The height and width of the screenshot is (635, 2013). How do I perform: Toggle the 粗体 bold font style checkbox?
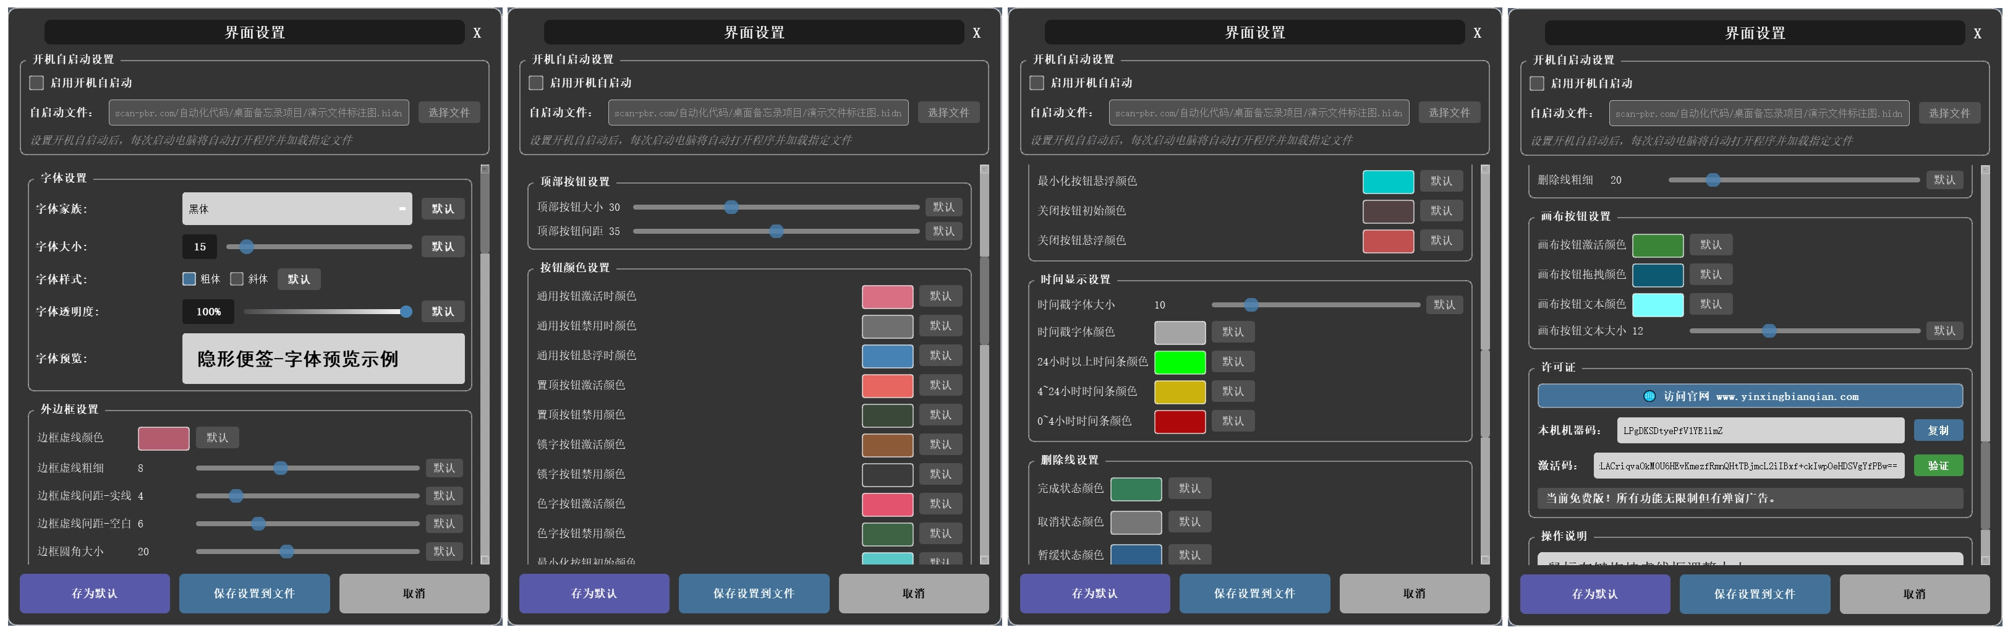point(189,279)
